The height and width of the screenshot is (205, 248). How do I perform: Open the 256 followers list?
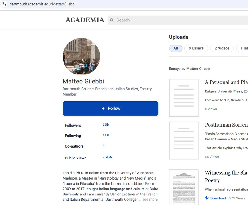pos(106,124)
